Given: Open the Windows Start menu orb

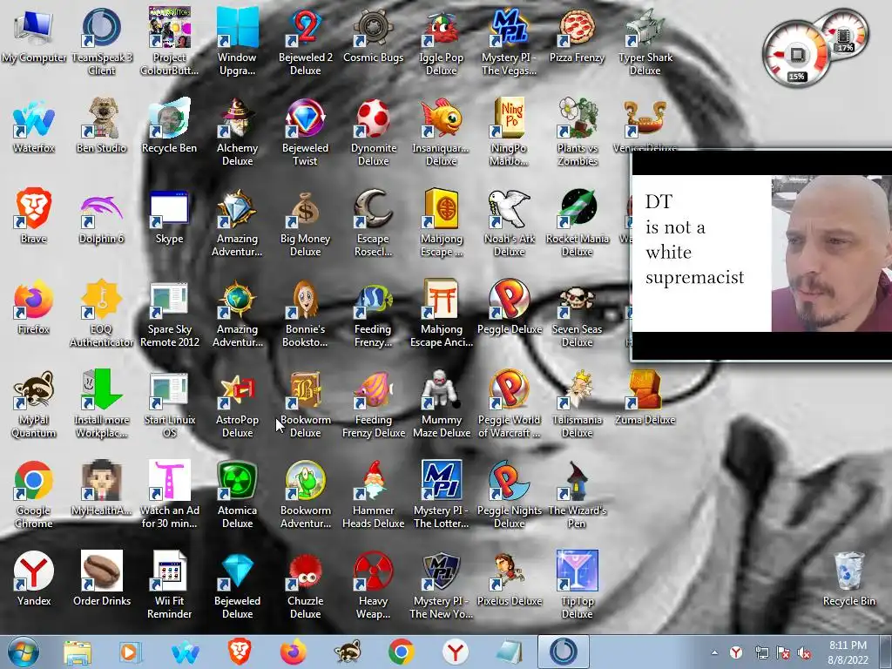Looking at the screenshot, I should click(23, 652).
